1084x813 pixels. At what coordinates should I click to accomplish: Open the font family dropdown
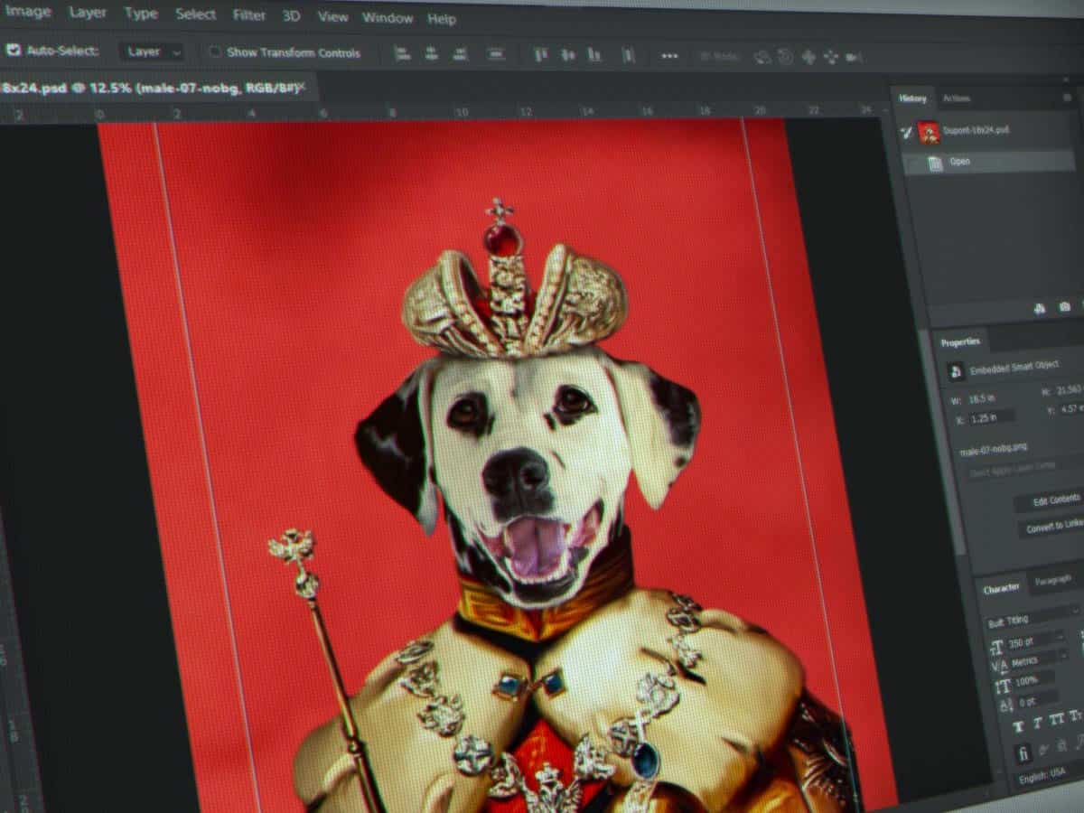click(x=1034, y=618)
